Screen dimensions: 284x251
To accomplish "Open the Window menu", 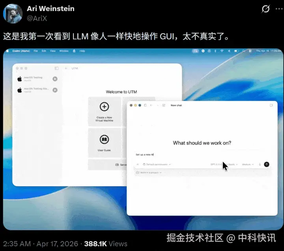I will 64,51.
